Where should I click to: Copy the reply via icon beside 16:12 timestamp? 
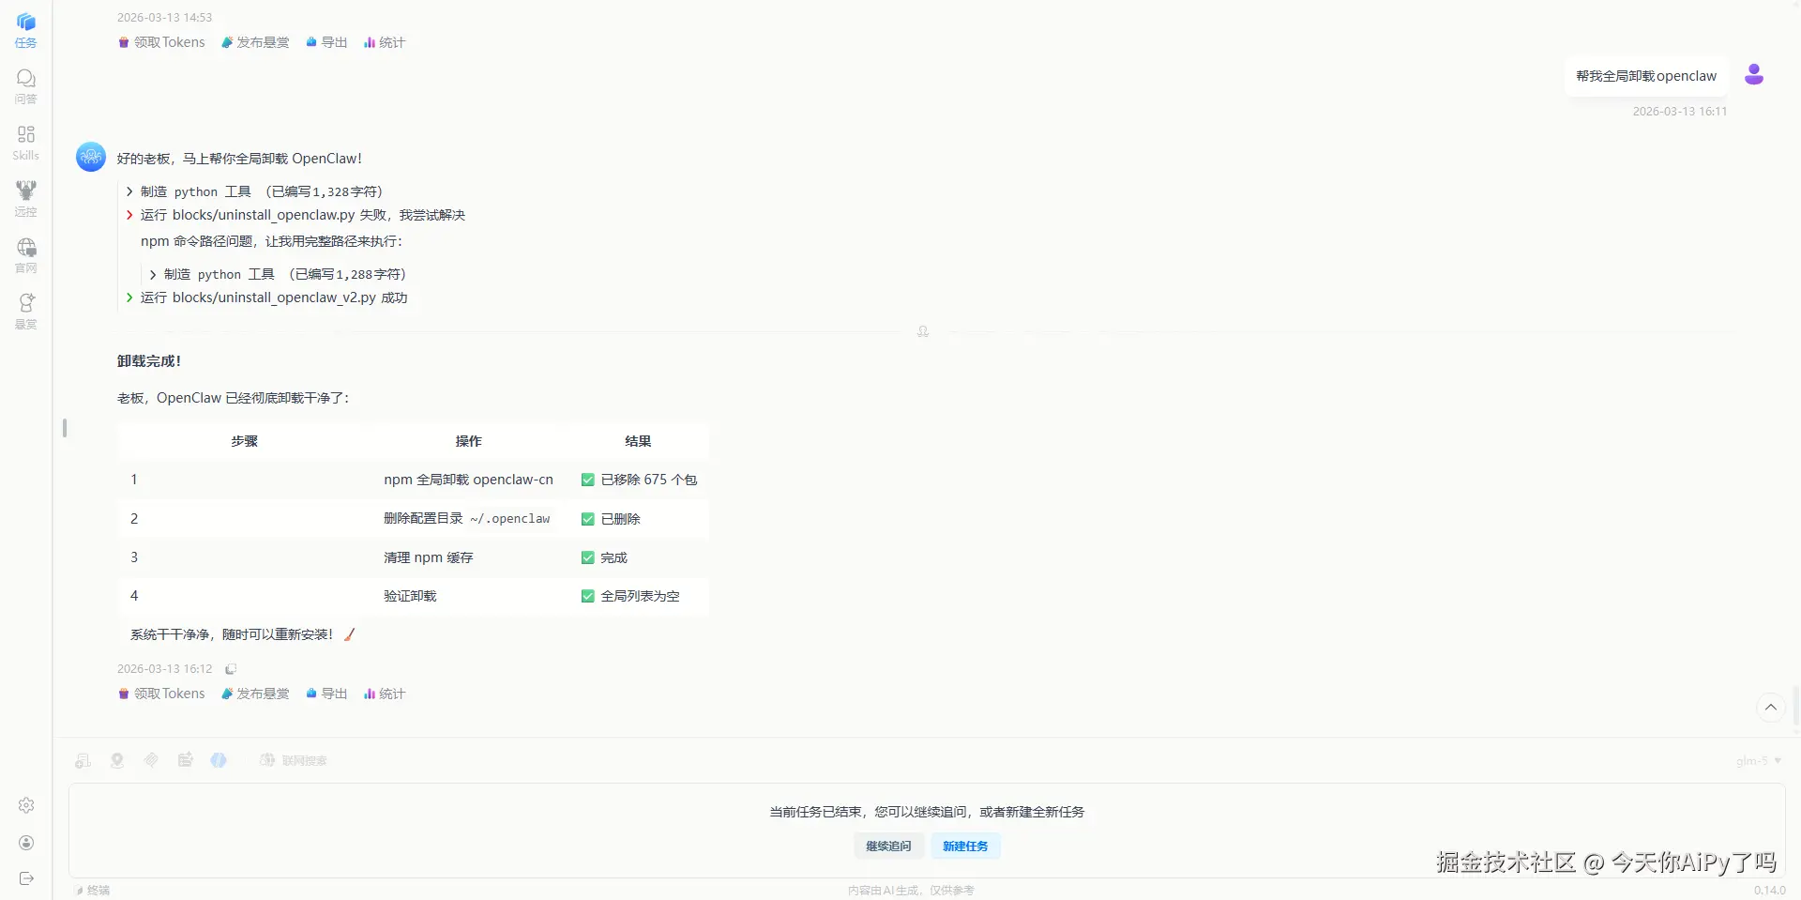click(231, 669)
